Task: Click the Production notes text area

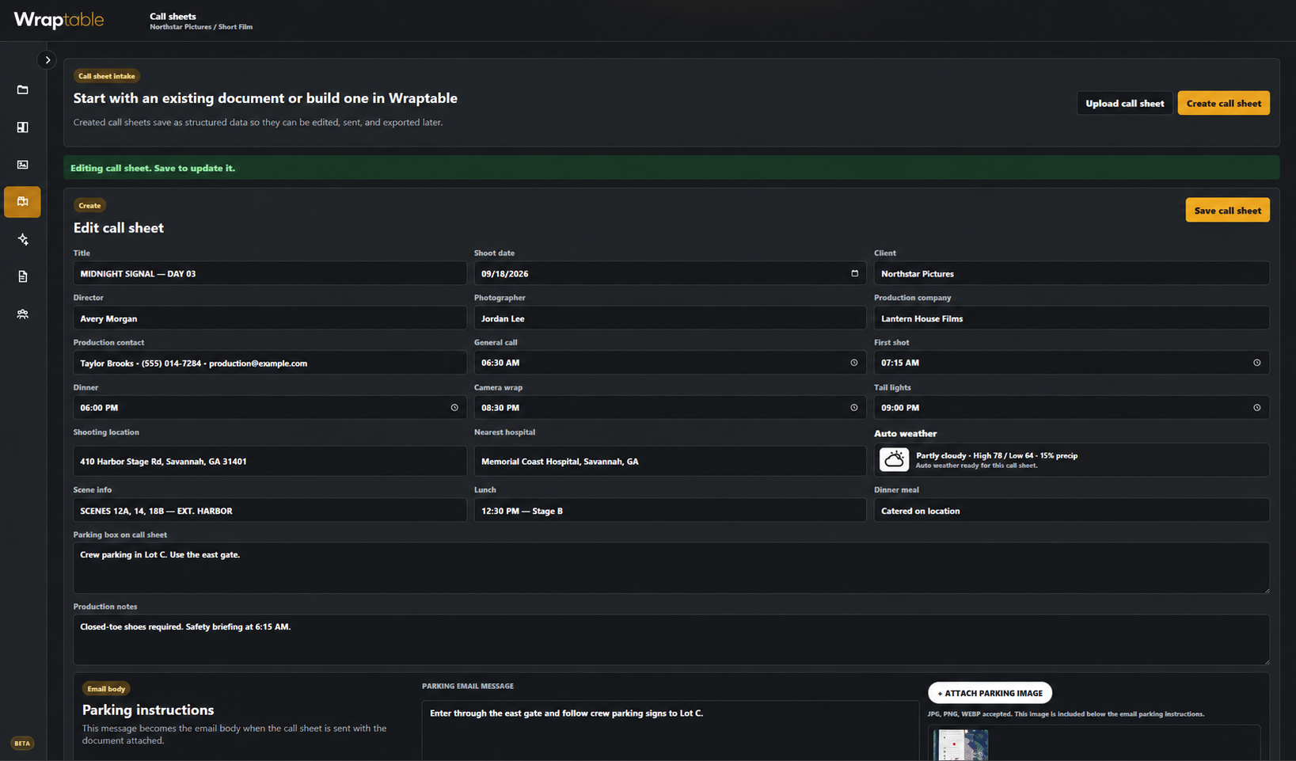Action: 671,640
